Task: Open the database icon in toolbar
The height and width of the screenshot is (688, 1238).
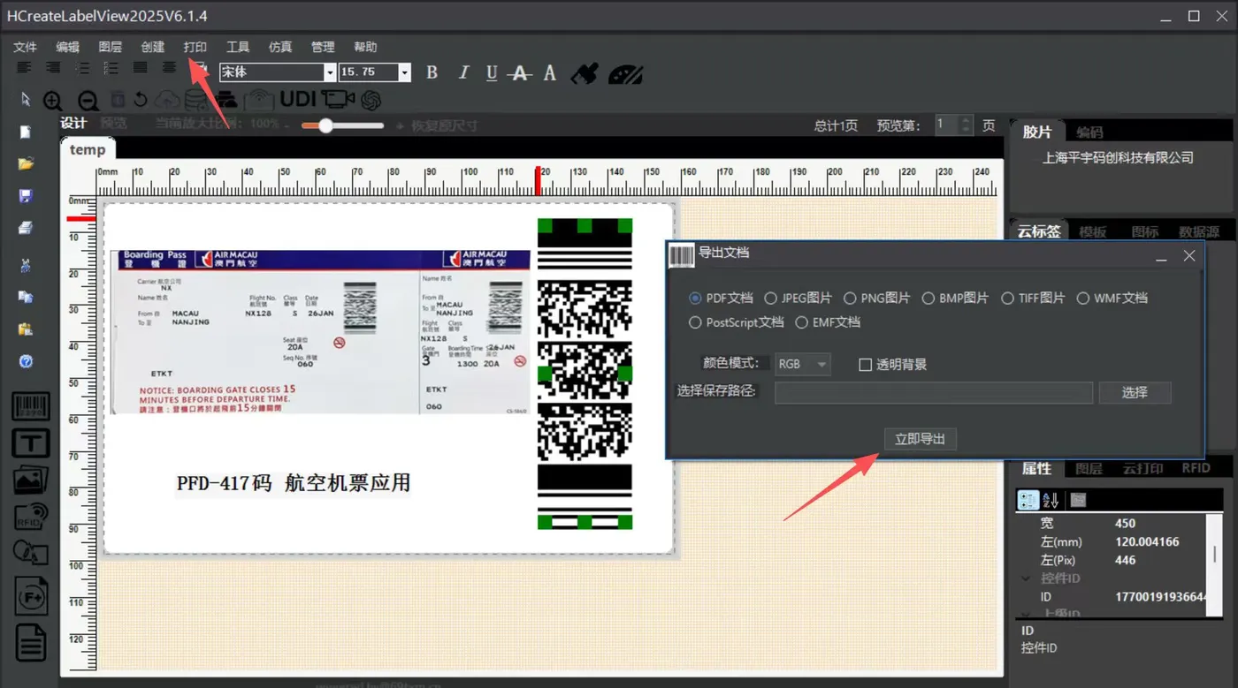Action: pos(198,100)
